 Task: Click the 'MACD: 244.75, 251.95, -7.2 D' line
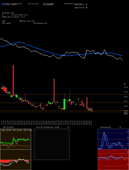[13, 17]
